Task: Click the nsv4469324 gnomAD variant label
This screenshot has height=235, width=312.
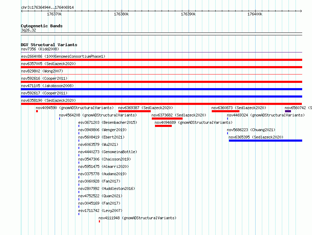Action: point(266,115)
